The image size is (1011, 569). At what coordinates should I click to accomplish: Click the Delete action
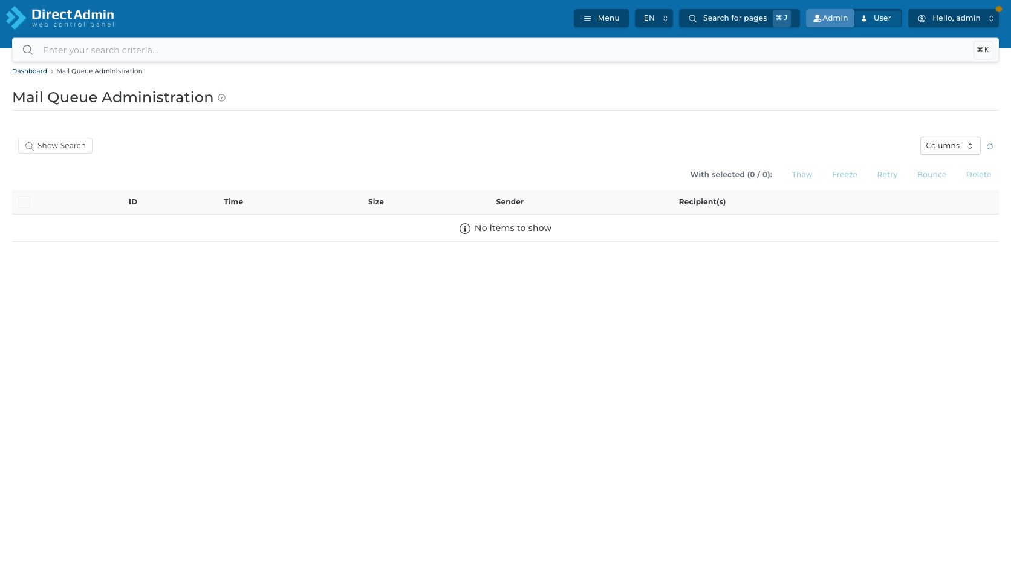pos(978,175)
